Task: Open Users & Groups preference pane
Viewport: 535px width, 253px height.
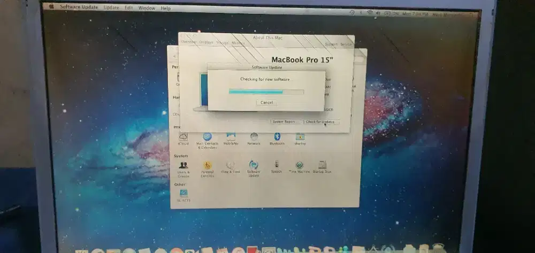Action: [x=184, y=169]
